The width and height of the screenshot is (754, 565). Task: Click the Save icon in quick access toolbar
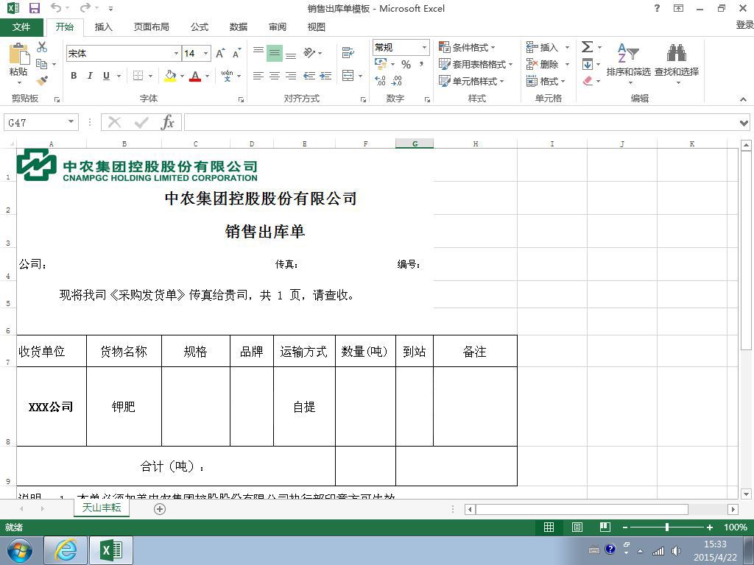(x=34, y=8)
